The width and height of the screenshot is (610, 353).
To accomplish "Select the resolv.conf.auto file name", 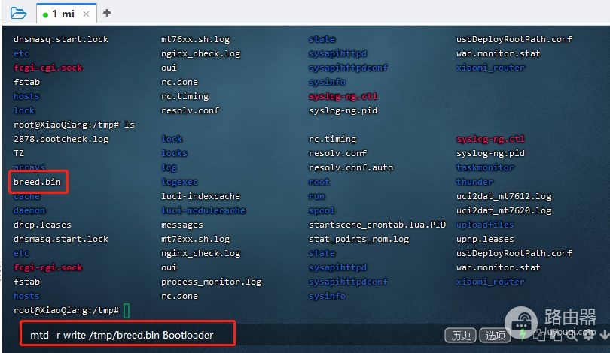I will click(351, 167).
